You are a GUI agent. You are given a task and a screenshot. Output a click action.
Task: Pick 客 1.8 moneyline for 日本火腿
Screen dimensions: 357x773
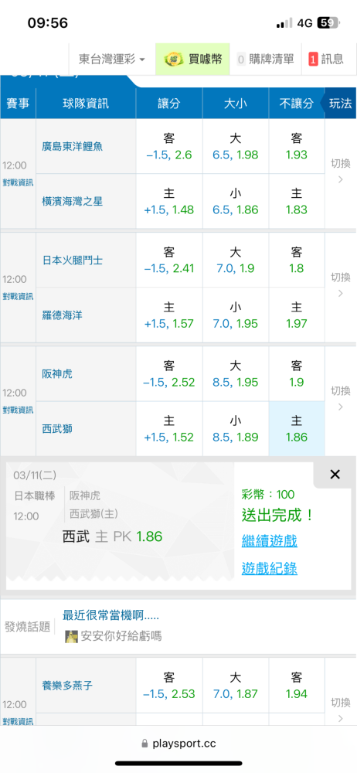click(297, 260)
